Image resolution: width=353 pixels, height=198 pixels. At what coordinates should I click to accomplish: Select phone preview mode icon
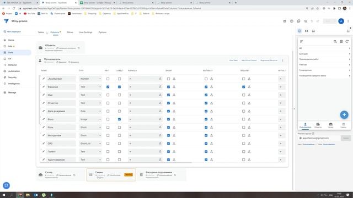[299, 31]
